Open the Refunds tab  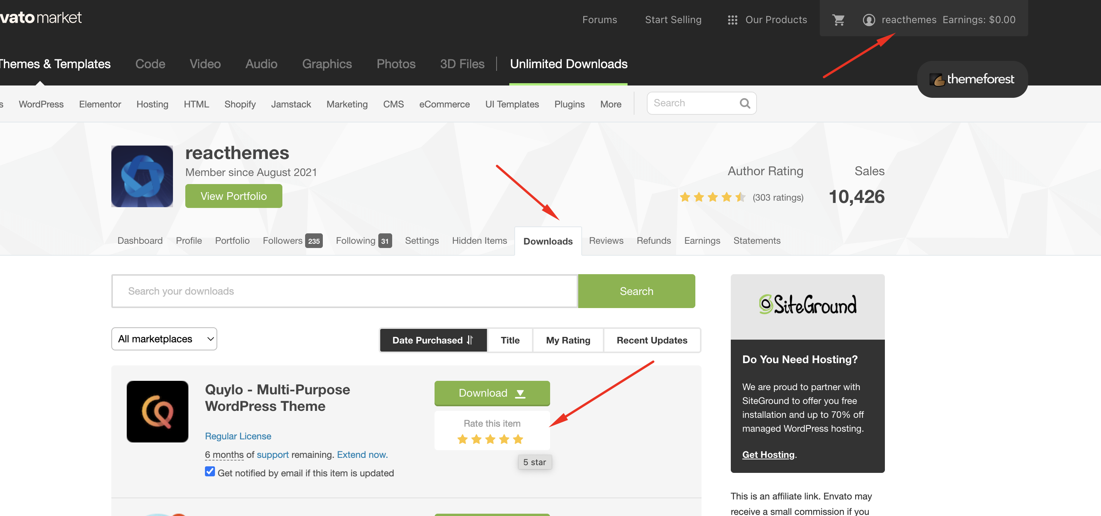click(653, 241)
